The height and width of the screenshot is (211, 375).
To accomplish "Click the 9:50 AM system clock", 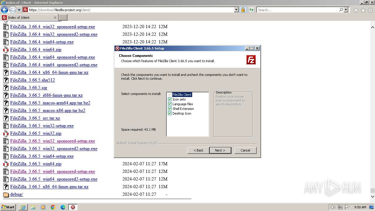I will point(360,207).
